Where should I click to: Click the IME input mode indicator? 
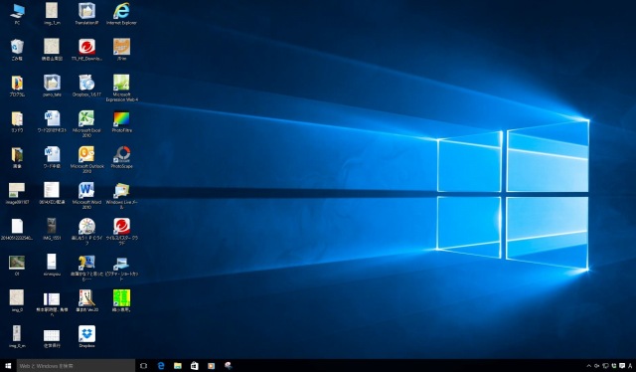(630, 366)
